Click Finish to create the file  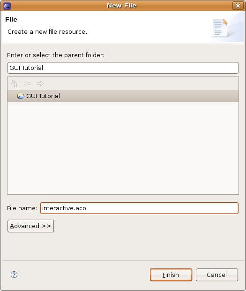171,275
